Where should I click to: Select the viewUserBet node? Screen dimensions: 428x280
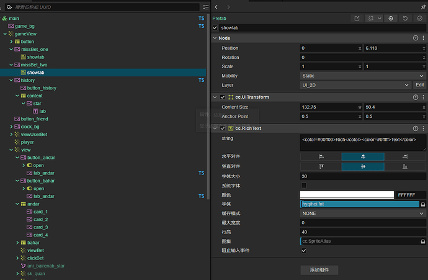(x=34, y=134)
